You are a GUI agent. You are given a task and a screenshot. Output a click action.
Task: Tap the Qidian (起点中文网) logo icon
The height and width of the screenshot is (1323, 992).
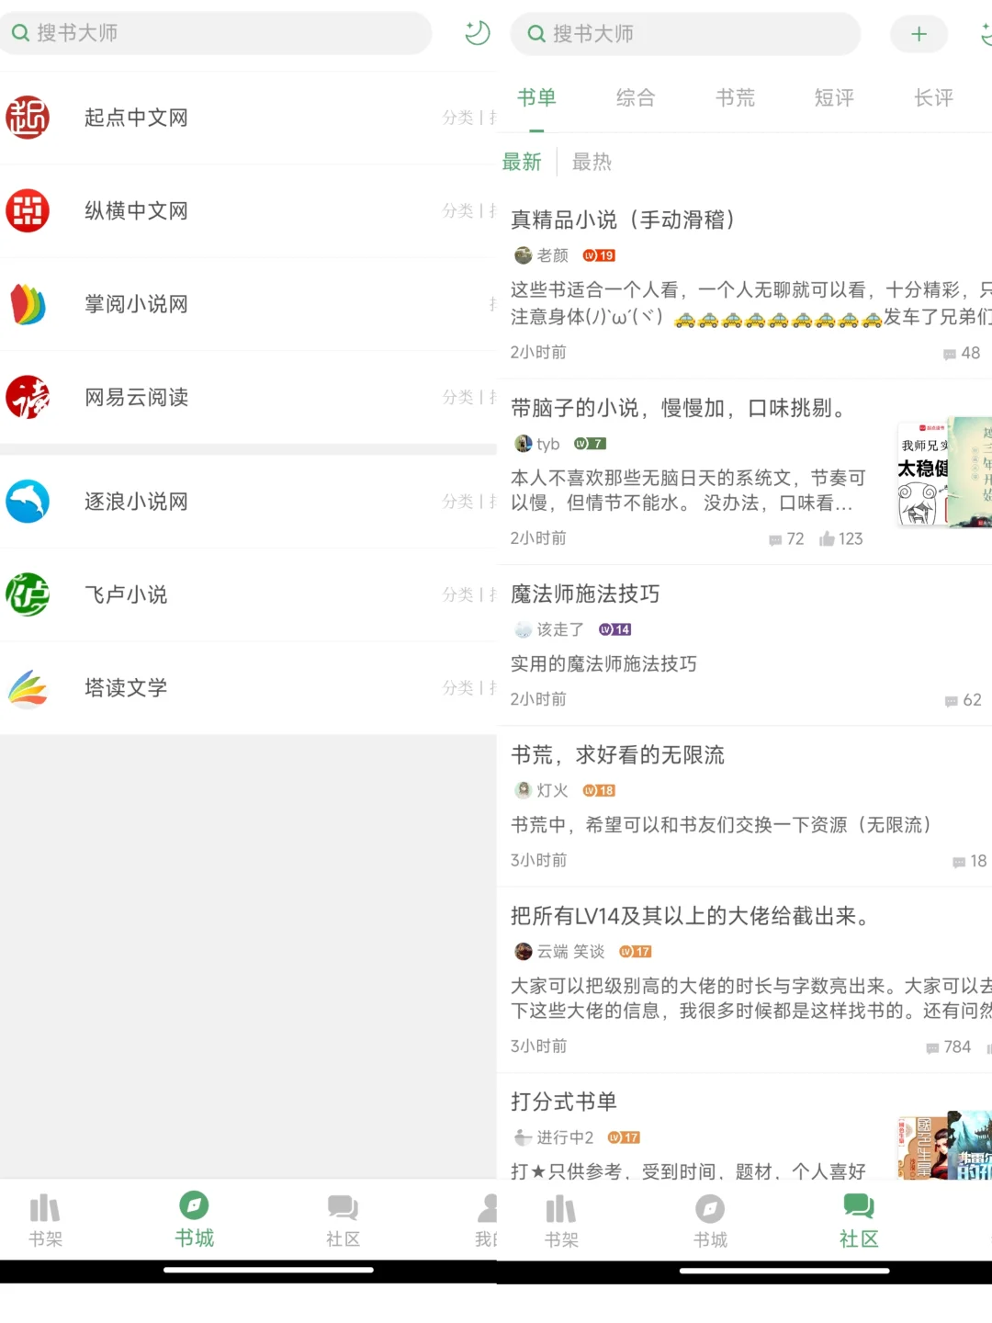click(28, 118)
